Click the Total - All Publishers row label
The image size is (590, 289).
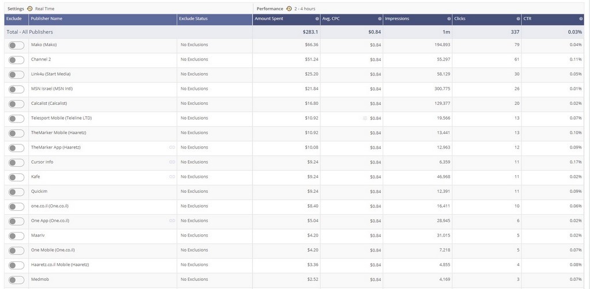point(30,32)
